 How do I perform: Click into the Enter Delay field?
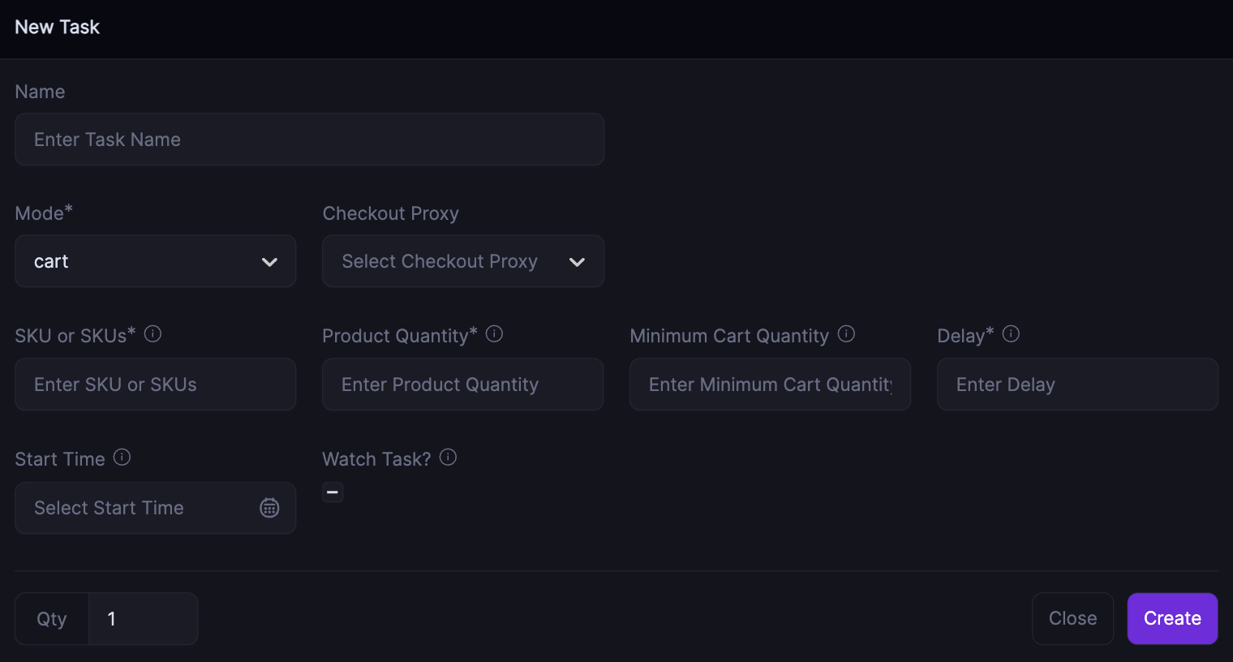(1076, 385)
